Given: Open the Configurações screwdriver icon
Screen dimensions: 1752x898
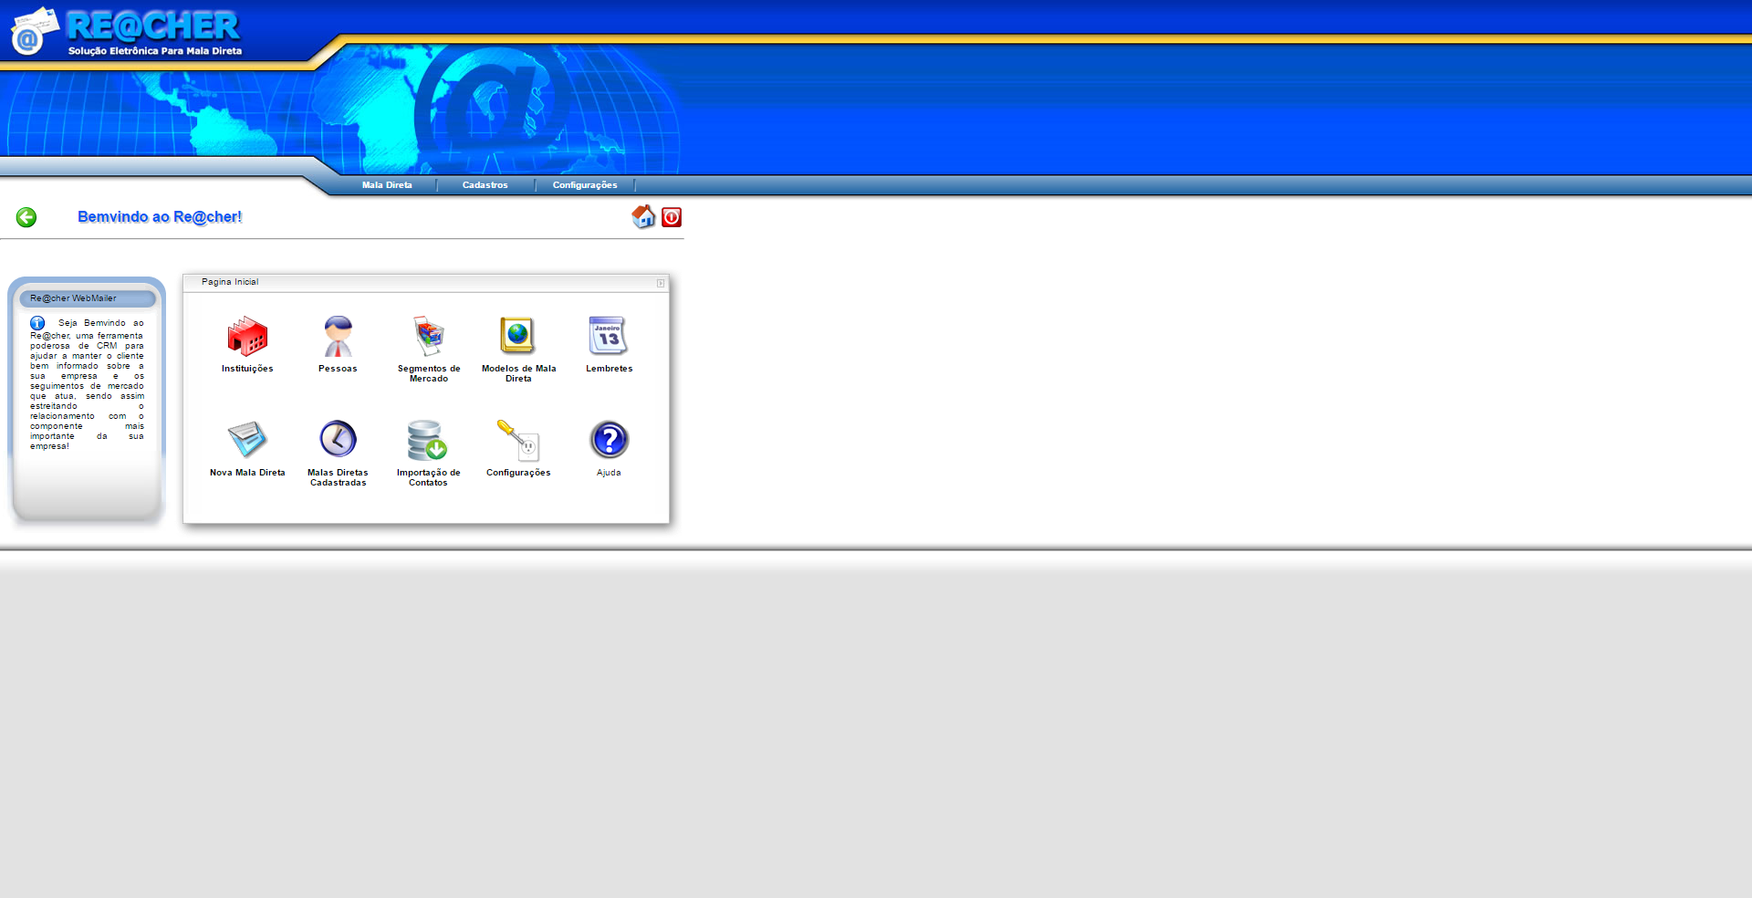Looking at the screenshot, I should point(518,440).
